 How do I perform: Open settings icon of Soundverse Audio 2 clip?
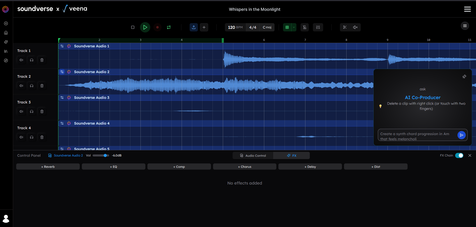pos(62,72)
